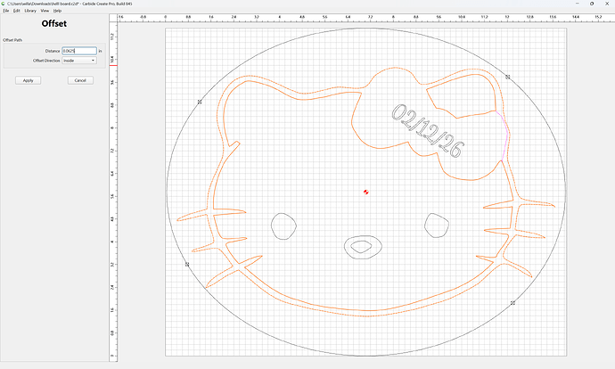Image resolution: width=615 pixels, height=369 pixels.
Task: Click the upper-right circle node handle
Action: 507,77
